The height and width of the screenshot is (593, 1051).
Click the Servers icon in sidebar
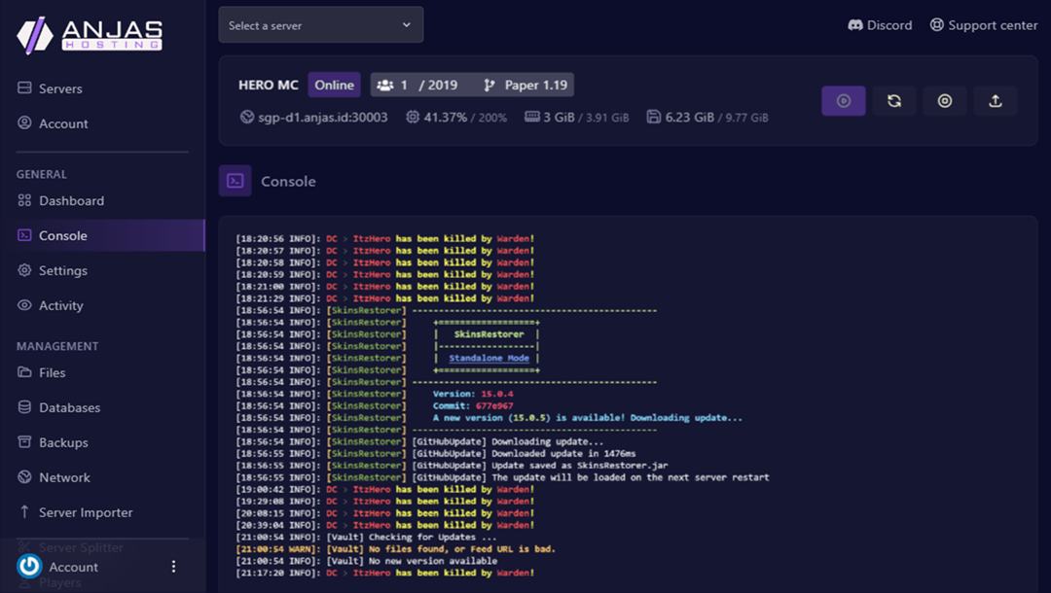[x=24, y=87]
